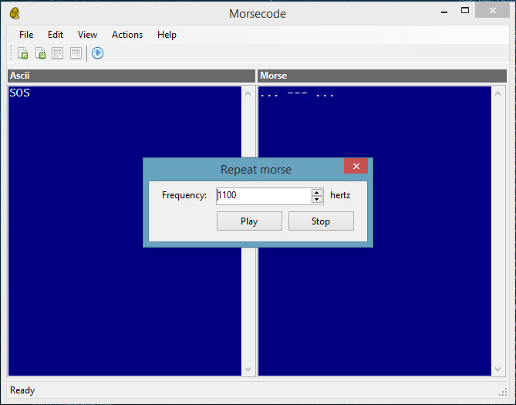Open the Help menu
The width and height of the screenshot is (516, 405).
[167, 35]
